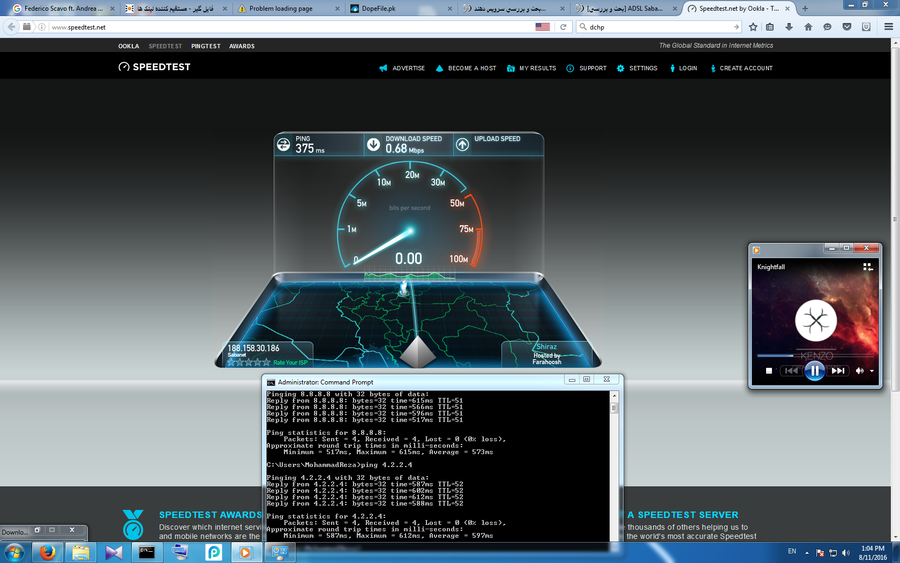The height and width of the screenshot is (563, 900).
Task: Click the download speed arrow icon
Action: (373, 144)
